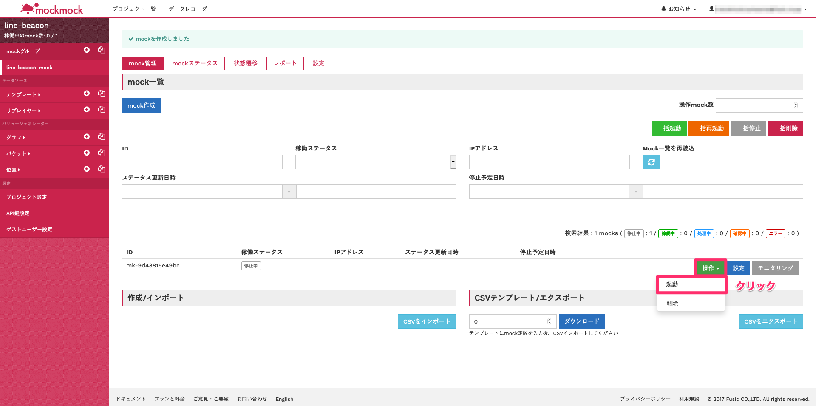The width and height of the screenshot is (816, 406).
Task: Click the mock作成 button
Action: pyautogui.click(x=141, y=105)
